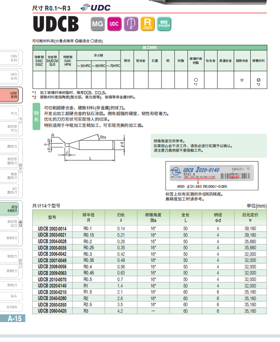Click the star symbol under 超硬合金
Screen dimensions: 280x342
point(242,80)
